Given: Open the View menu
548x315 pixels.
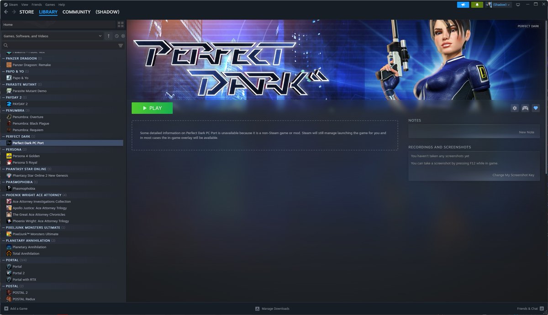Looking at the screenshot, I should (x=24, y=5).
